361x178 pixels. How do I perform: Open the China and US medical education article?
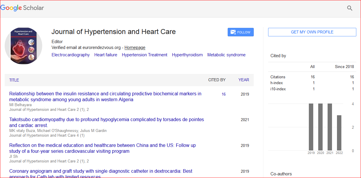(103, 148)
